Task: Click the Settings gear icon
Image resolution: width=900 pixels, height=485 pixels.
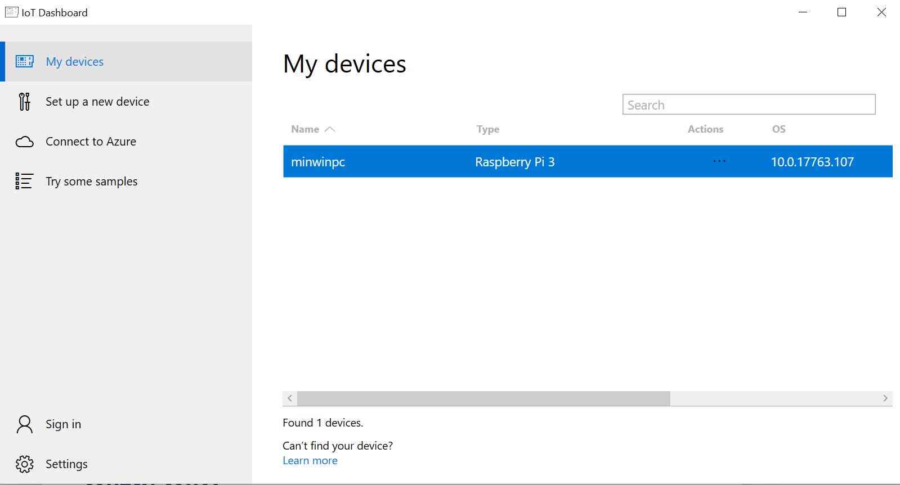Action: pyautogui.click(x=25, y=464)
